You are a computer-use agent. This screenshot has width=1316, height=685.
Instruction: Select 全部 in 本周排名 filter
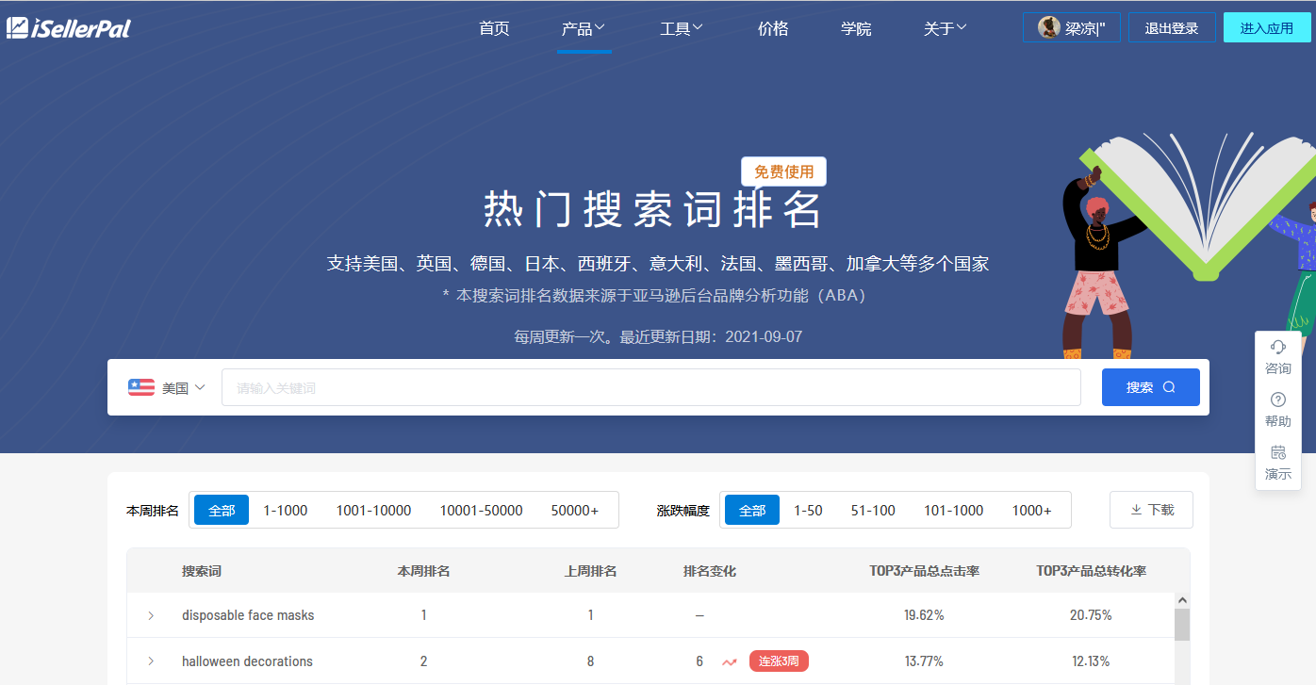point(222,510)
